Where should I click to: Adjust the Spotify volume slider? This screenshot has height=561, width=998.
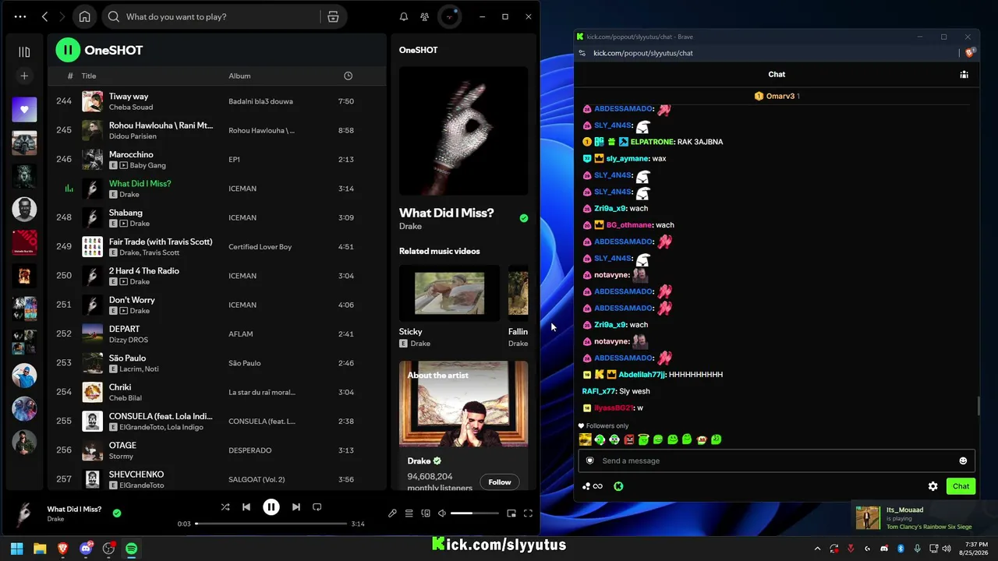pos(474,513)
